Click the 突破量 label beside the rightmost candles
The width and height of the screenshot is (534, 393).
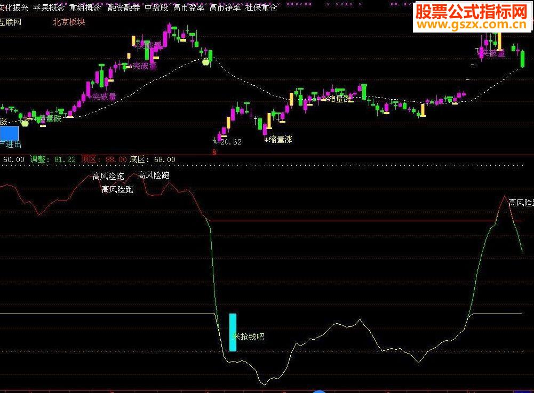[x=492, y=53]
